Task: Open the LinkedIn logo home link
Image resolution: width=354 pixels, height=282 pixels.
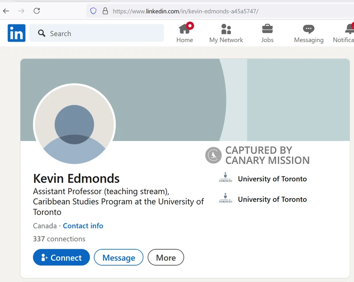Action: click(16, 33)
